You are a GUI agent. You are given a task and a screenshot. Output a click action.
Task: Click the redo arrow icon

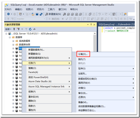pyautogui.click(x=106, y=14)
